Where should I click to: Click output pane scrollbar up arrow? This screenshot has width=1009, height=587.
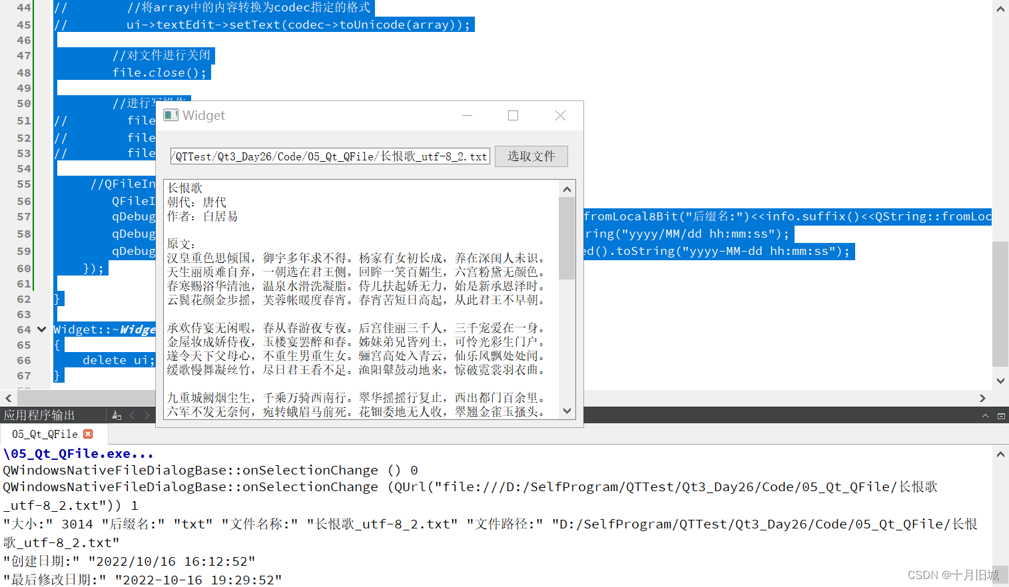(x=1000, y=455)
